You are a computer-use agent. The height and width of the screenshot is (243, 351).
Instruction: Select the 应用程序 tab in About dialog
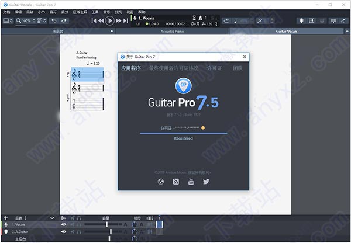tap(130, 68)
